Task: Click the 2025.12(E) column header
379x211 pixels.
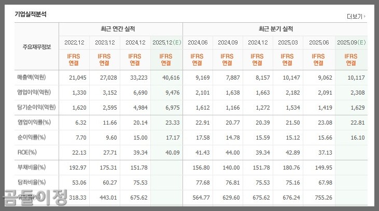Action: [x=167, y=42]
